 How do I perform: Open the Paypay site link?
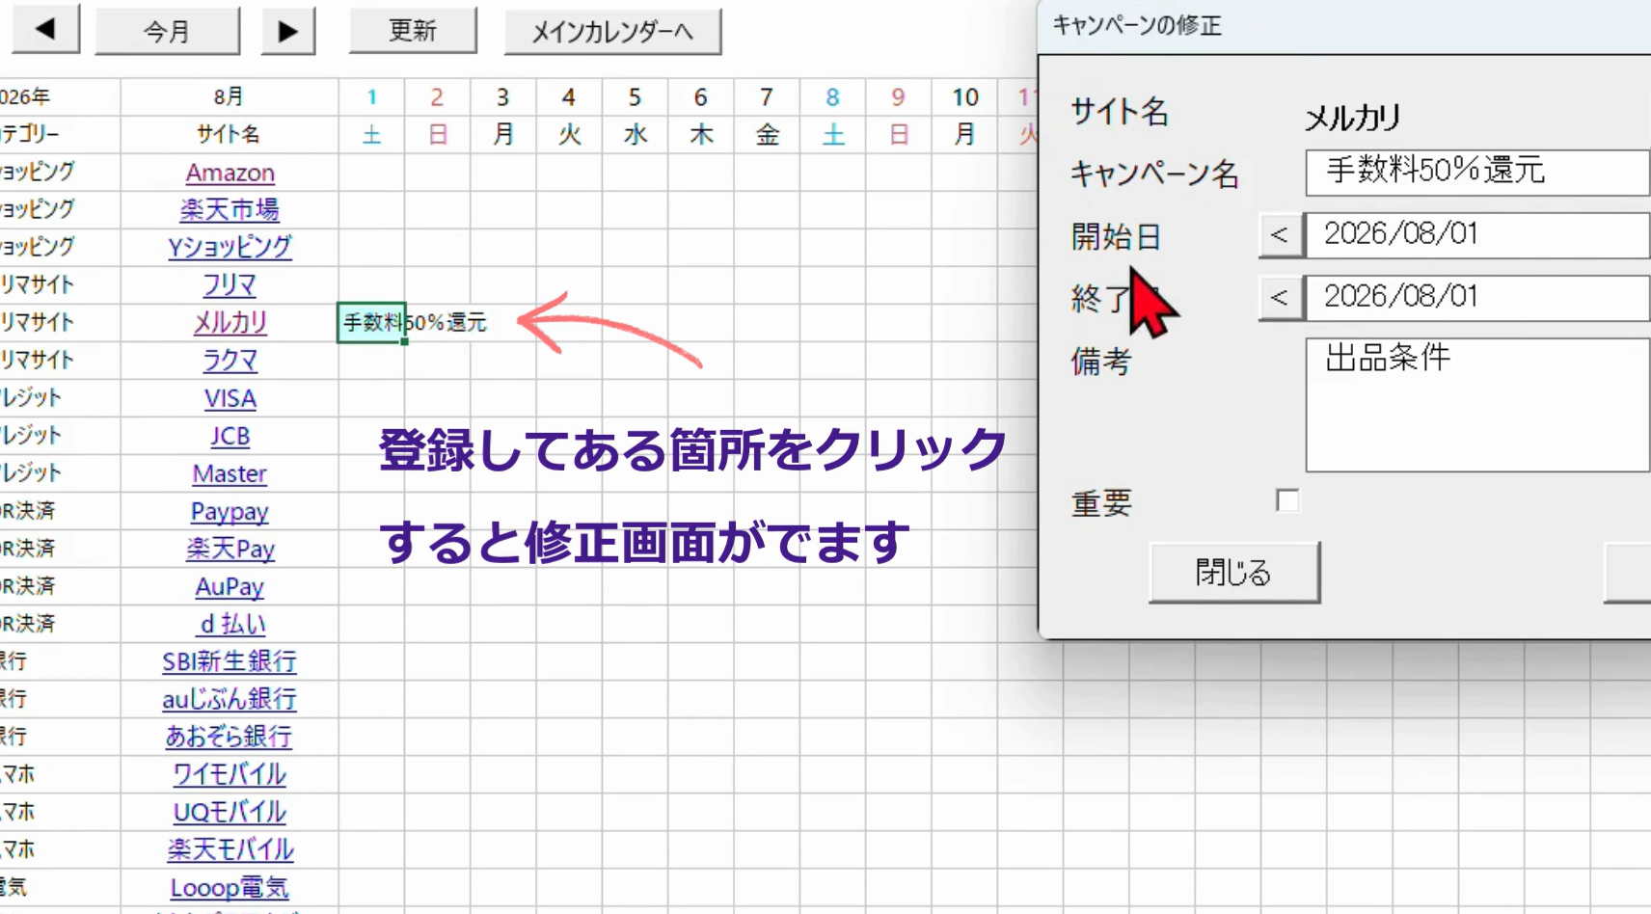click(230, 511)
